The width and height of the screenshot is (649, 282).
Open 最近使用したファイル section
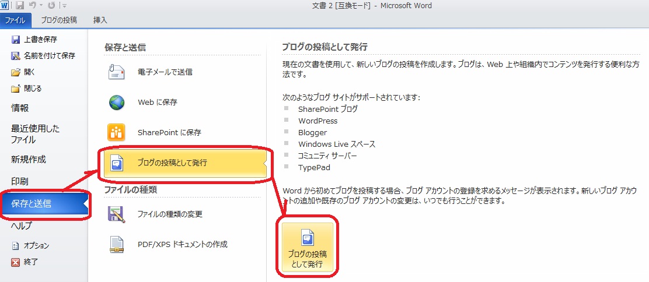coord(35,134)
